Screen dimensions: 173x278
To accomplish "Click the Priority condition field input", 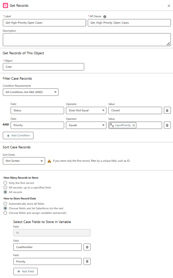I will (x=37, y=125).
